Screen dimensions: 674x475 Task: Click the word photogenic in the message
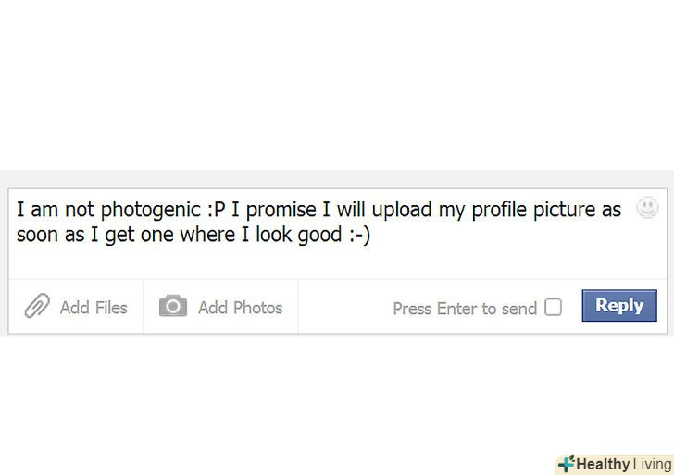click(150, 211)
